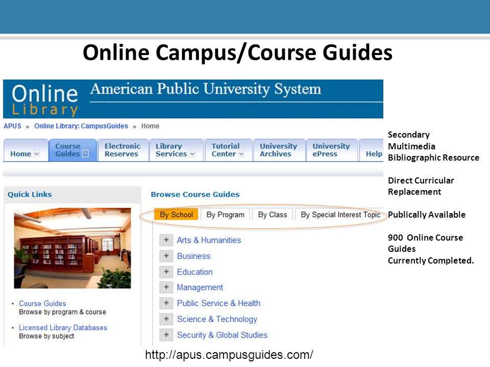Open the Education school link
490x367 pixels.
[194, 272]
